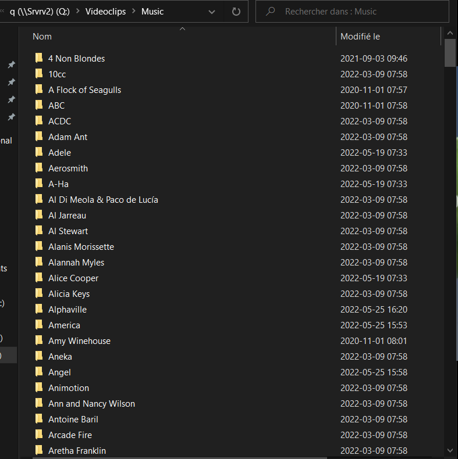The image size is (458, 459).
Task: Select the Alice Cooper folder icon
Action: [x=39, y=278]
